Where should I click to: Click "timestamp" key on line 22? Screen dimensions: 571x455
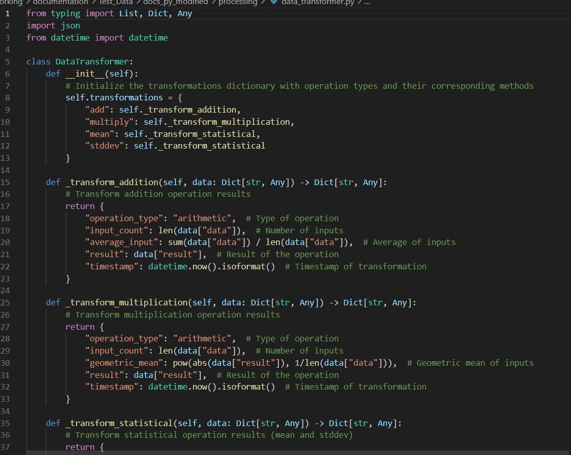click(112, 267)
